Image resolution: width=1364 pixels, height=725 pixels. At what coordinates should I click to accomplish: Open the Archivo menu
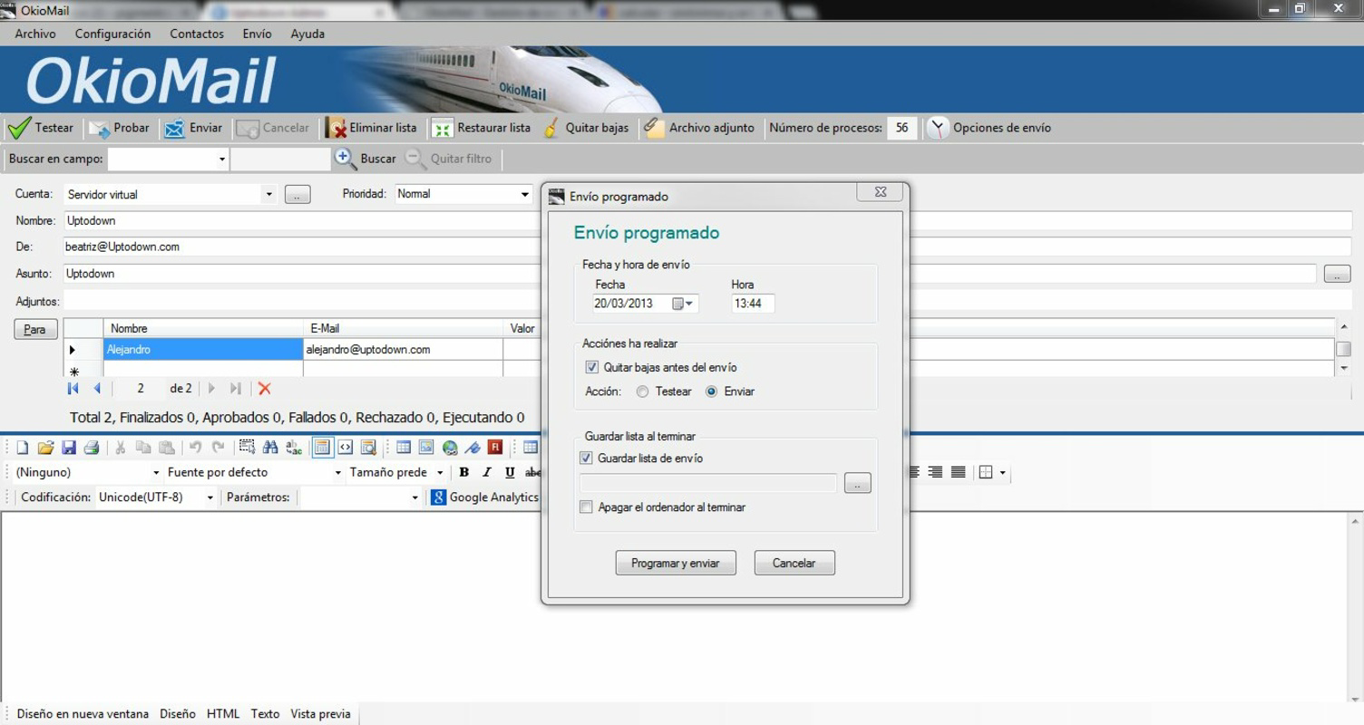coord(35,34)
